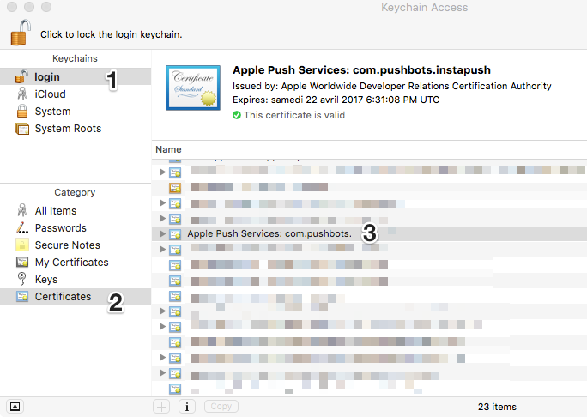Viewport: 587px width, 417px height.
Task: Click the 23 items status text
Action: [497, 407]
